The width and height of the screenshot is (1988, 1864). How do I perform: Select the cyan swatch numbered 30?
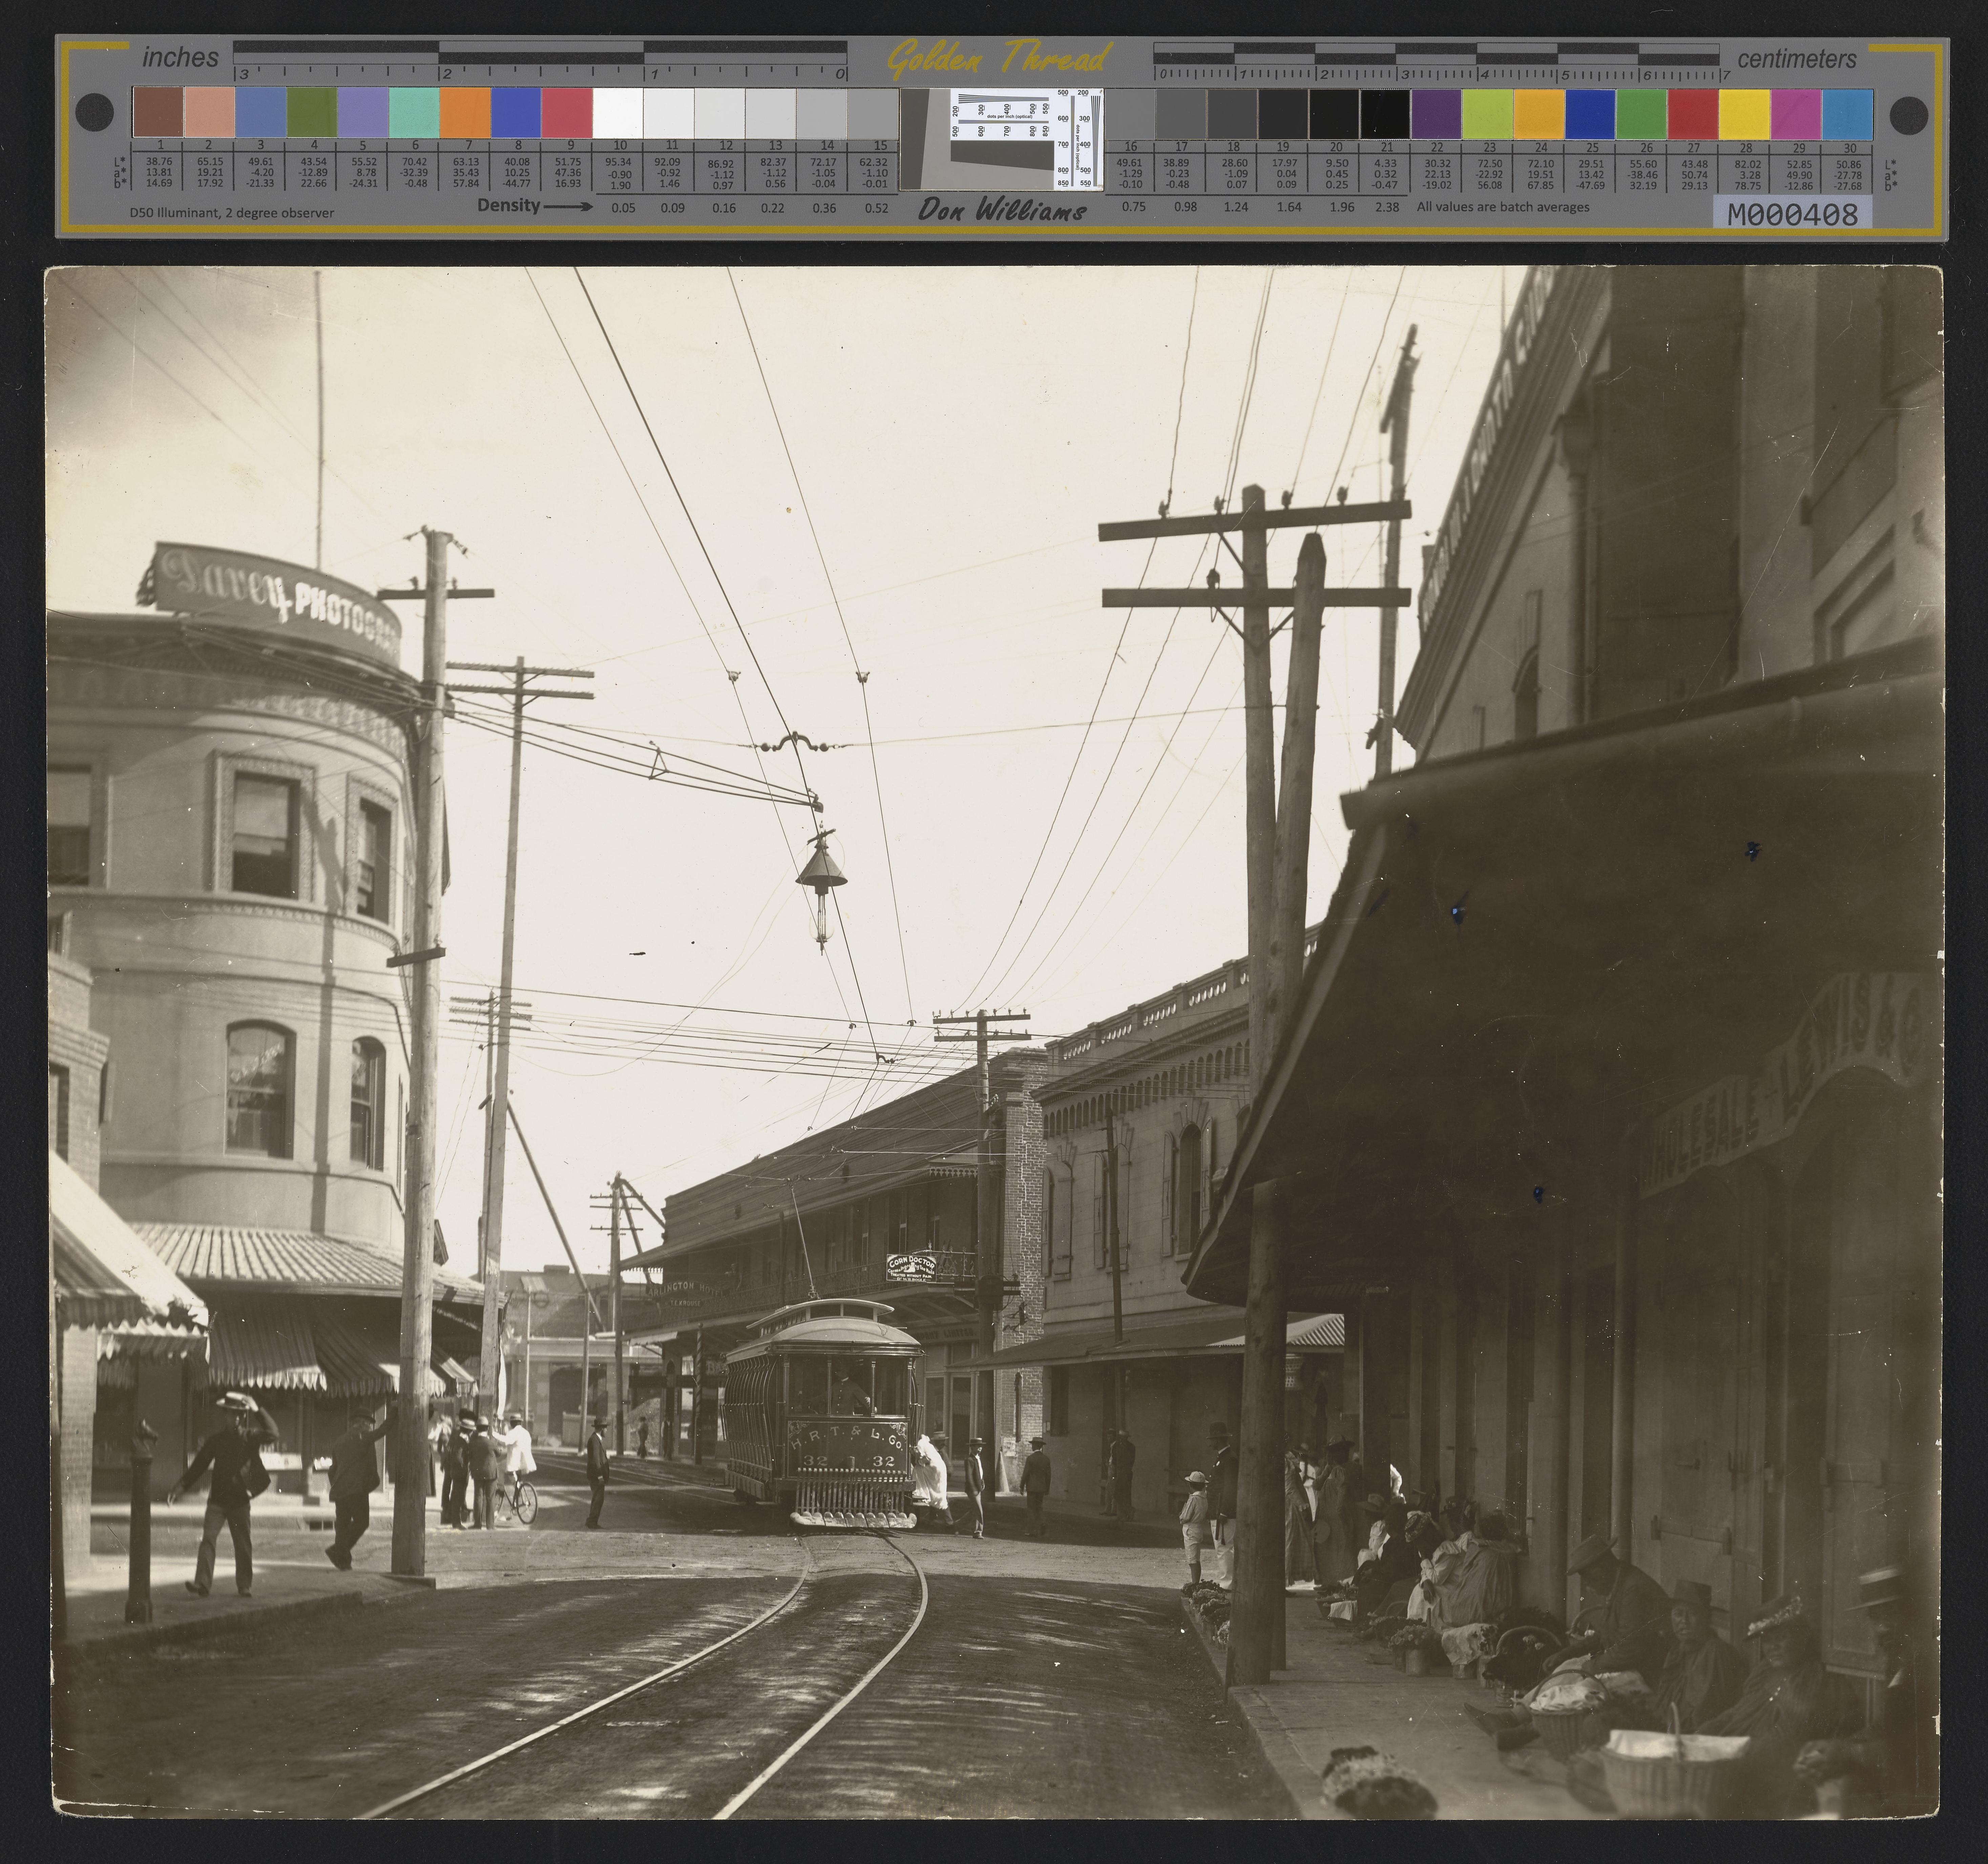tap(1847, 114)
